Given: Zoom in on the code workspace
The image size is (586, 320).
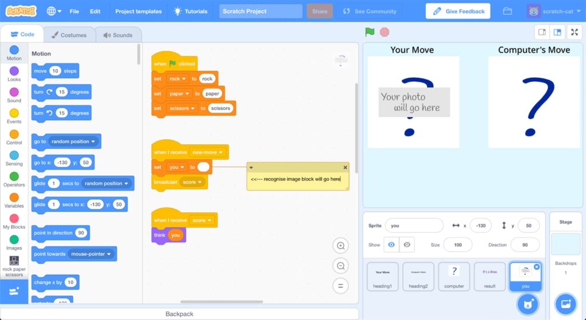Looking at the screenshot, I should 340,246.
